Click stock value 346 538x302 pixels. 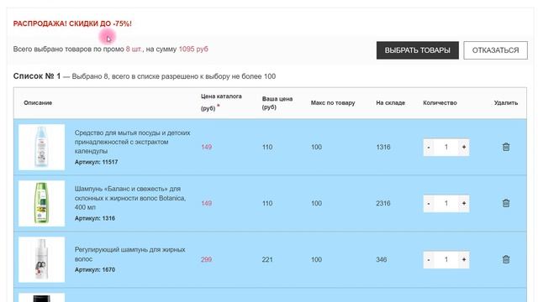[x=382, y=259]
